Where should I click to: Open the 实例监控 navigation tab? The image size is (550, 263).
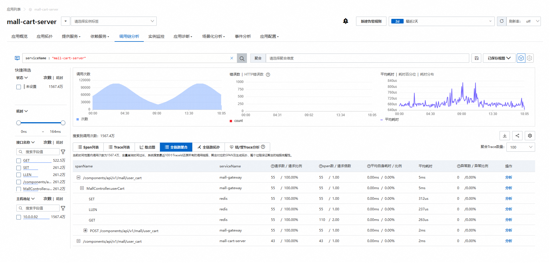pos(156,36)
